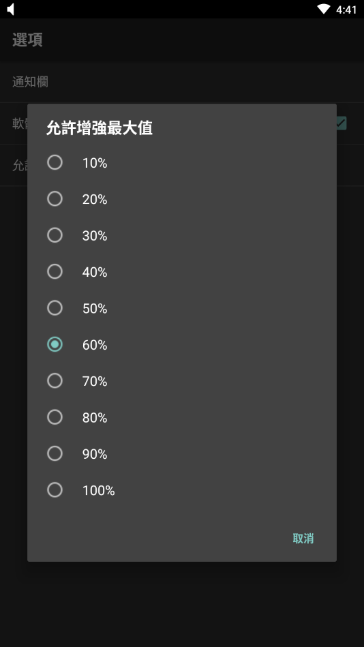Viewport: 364px width, 647px height.
Task: Tap the 取消 cancel button
Action: coord(303,539)
